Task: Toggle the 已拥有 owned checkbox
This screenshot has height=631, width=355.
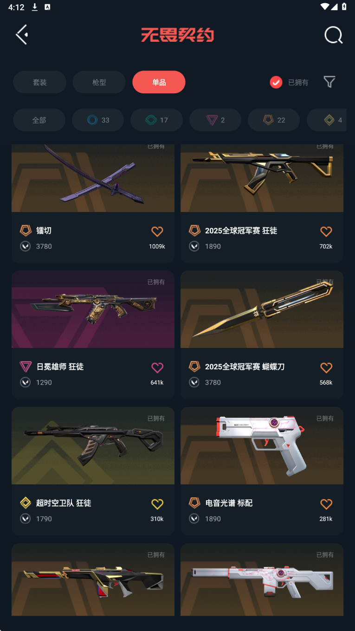Action: coord(276,82)
